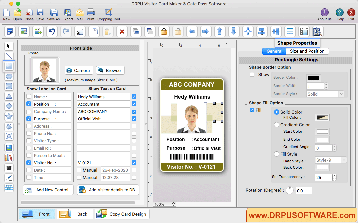
Task: Click the red X delete icon
Action: click(x=122, y=31)
